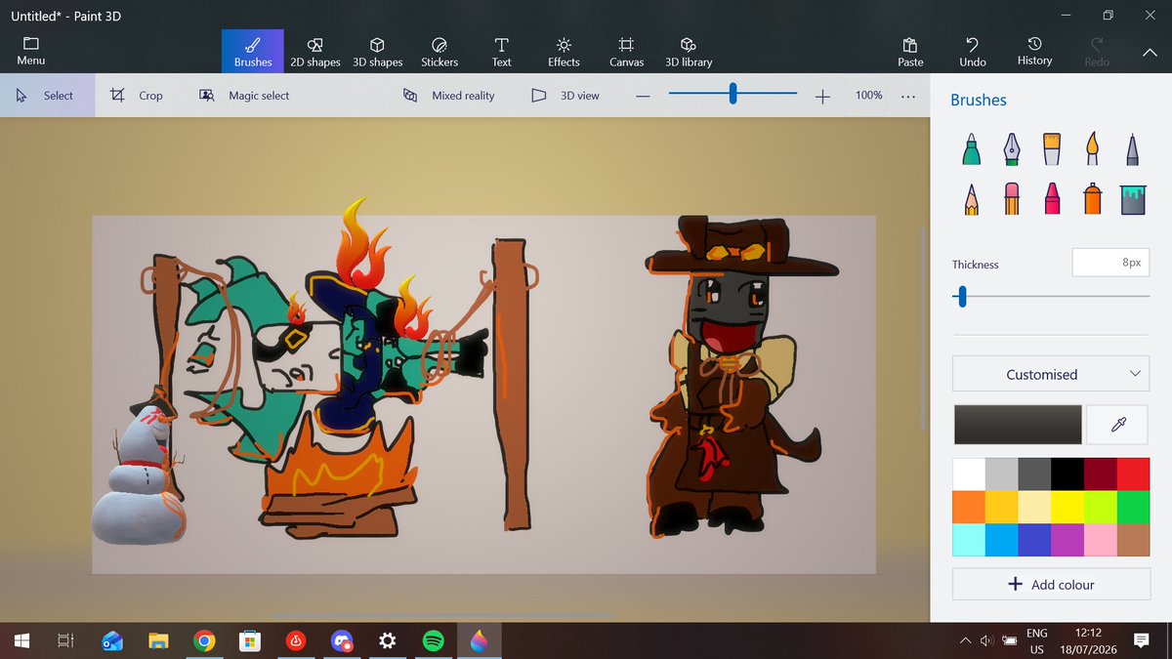Open Task View on the taskbar
The width and height of the screenshot is (1172, 659).
coord(65,640)
